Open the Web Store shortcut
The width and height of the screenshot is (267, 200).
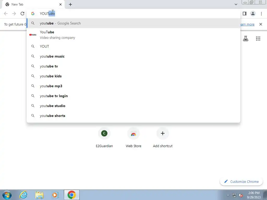pos(133,138)
